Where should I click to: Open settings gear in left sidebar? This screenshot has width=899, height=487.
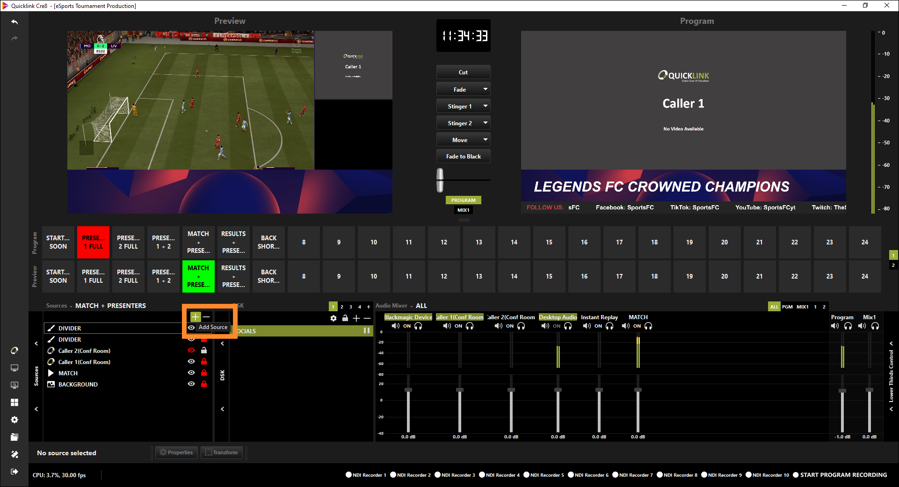pos(14,420)
